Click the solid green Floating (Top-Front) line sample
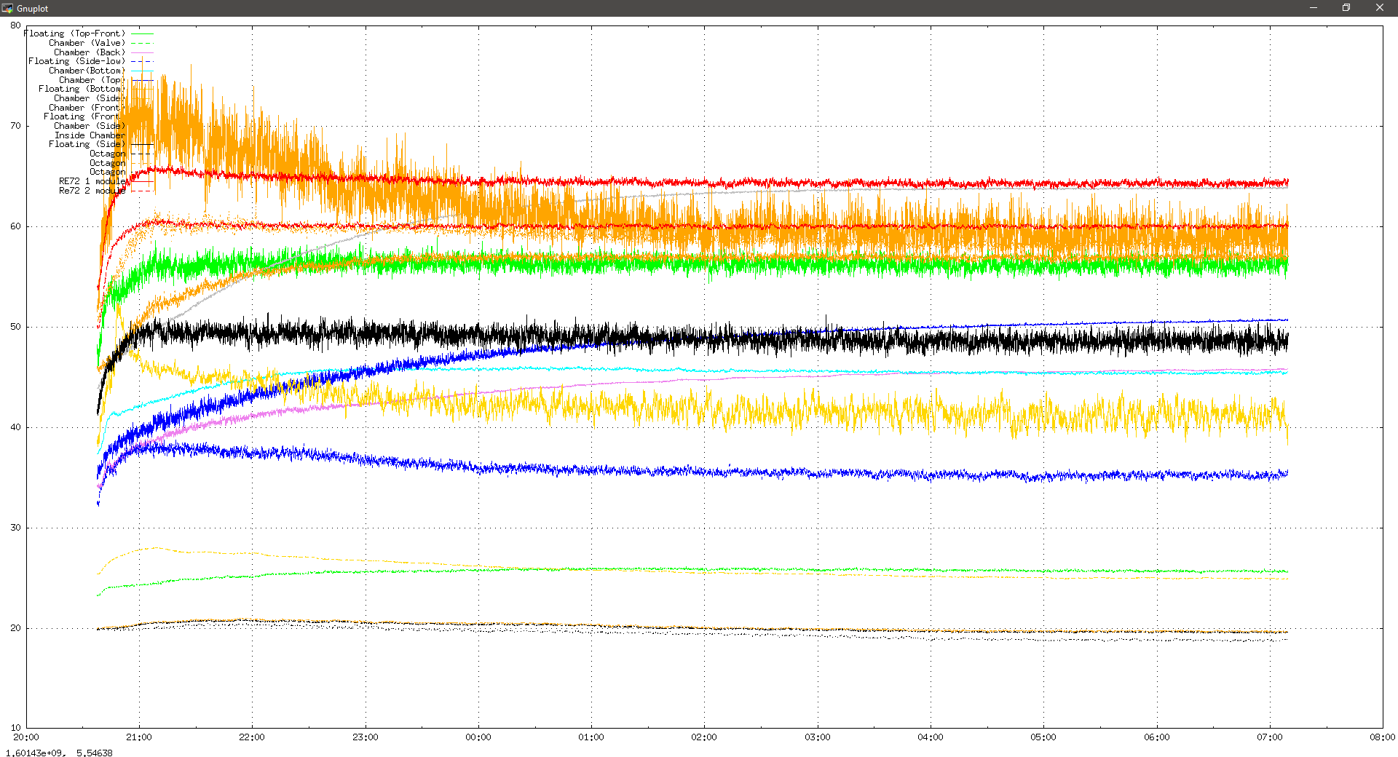The width and height of the screenshot is (1398, 757). 142,33
